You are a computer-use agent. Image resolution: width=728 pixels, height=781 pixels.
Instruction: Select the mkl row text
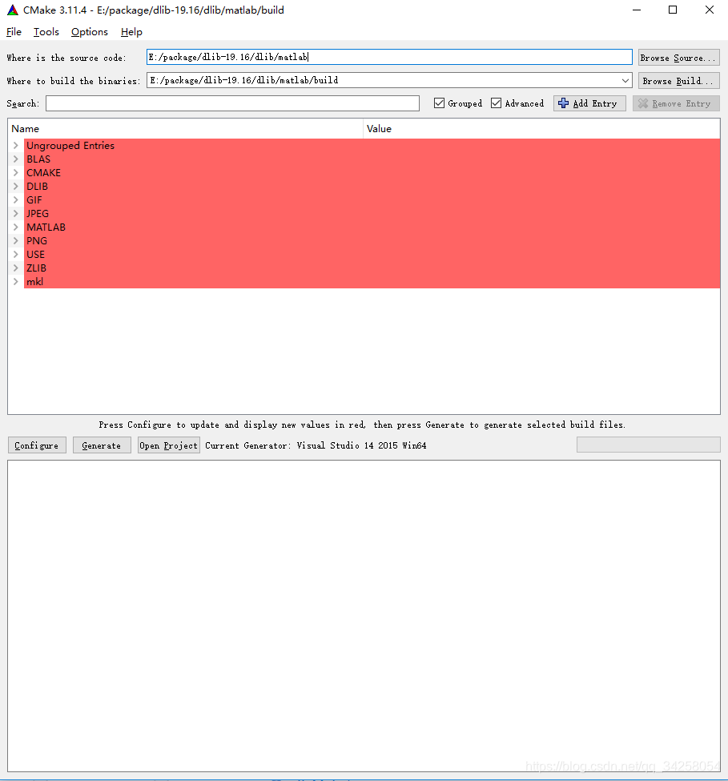[35, 281]
